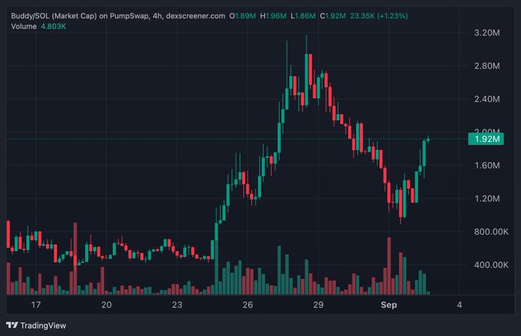This screenshot has height=336, width=521.
Task: Select the change value 23.35K (+1.23%)
Action: coord(379,16)
